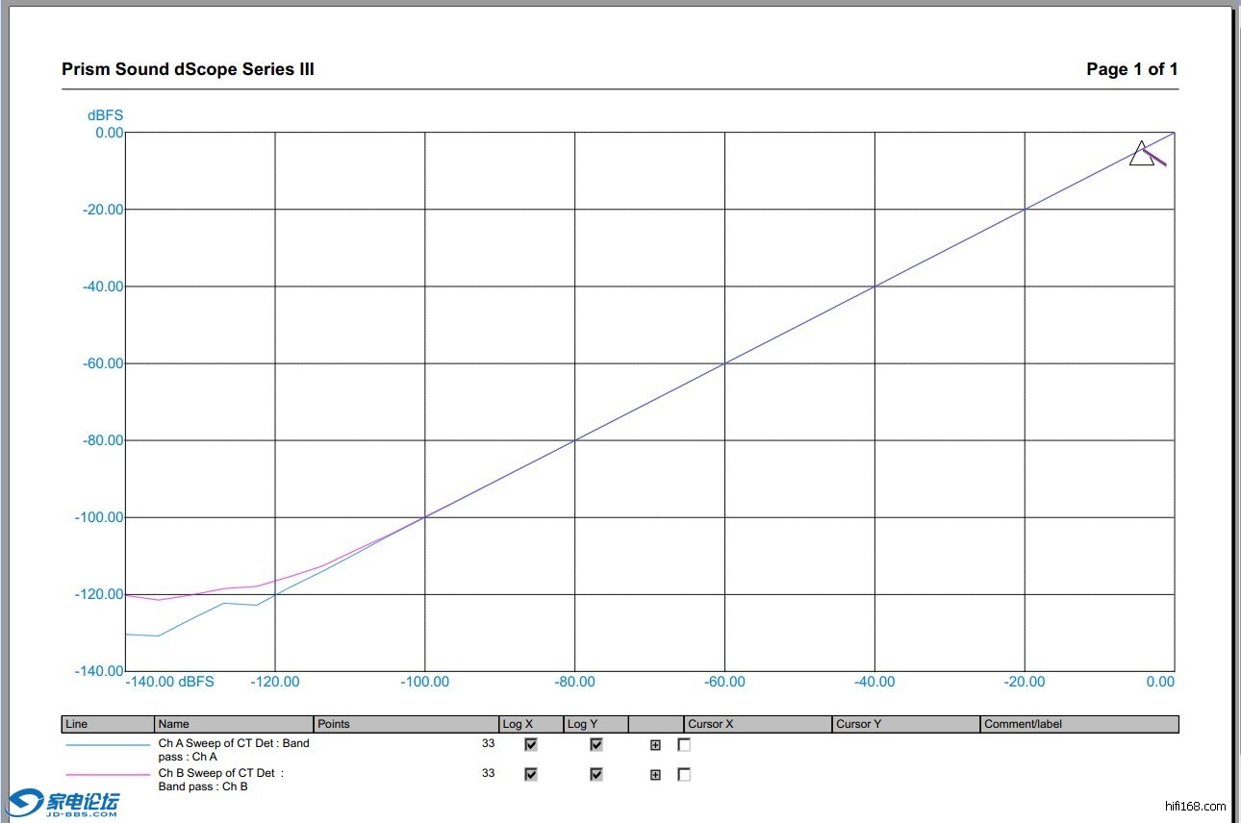Enable the cursor checkbox for Ch A

point(684,745)
